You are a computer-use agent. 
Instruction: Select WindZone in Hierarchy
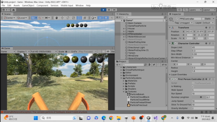[133, 56]
